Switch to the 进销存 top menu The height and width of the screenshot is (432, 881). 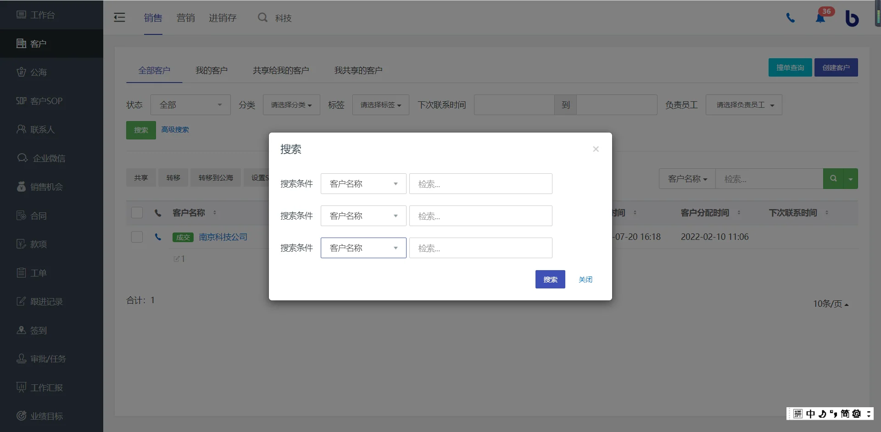pyautogui.click(x=223, y=18)
